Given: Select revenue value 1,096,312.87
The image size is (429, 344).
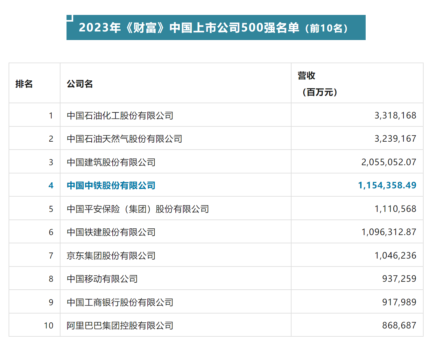Looking at the screenshot, I should coord(389,232).
